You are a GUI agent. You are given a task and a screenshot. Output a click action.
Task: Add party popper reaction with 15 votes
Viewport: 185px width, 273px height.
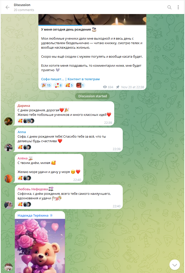click(x=46, y=85)
